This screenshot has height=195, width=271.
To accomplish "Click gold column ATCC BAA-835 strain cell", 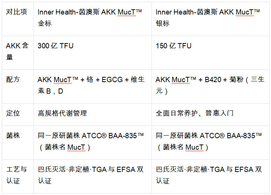I will pyautogui.click(x=93, y=143).
